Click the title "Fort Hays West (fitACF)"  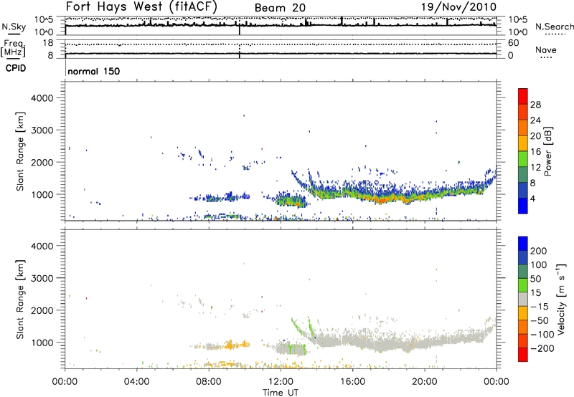point(141,6)
